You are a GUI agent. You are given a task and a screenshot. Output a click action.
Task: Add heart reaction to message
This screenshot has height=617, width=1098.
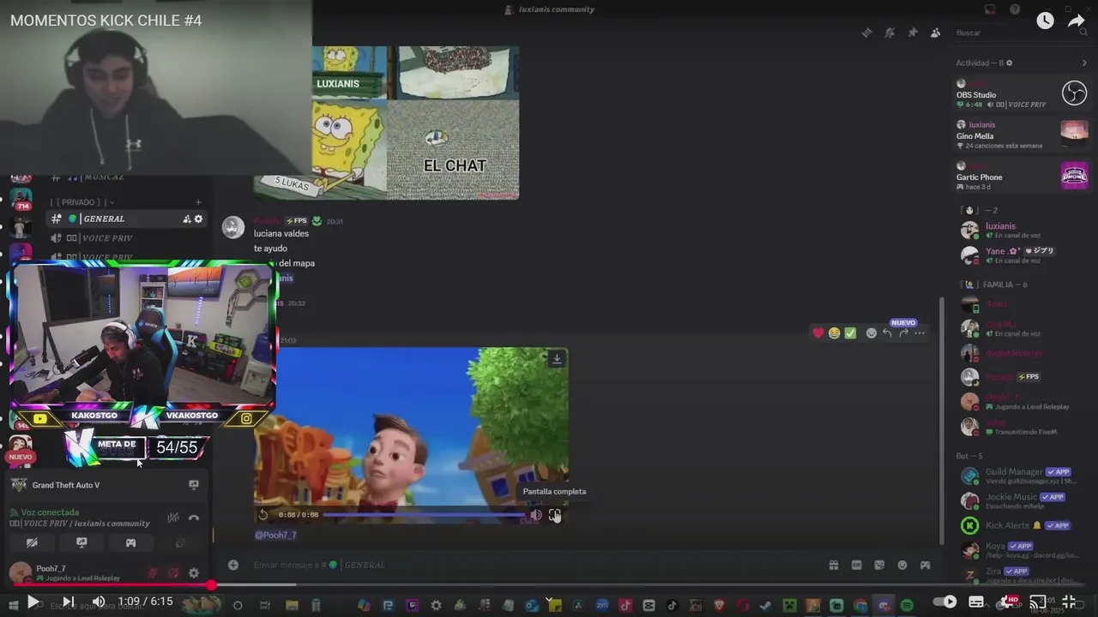pos(818,332)
